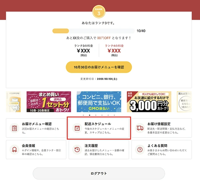Open the 会員情報 menu card

36,150
